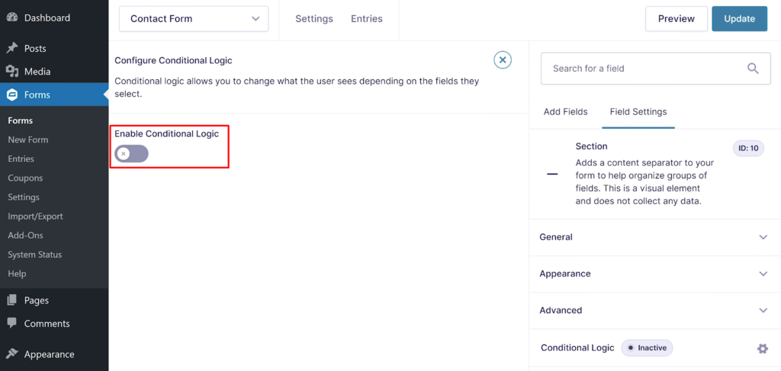Click the magnifier icon in field search
781x371 pixels.
(753, 69)
